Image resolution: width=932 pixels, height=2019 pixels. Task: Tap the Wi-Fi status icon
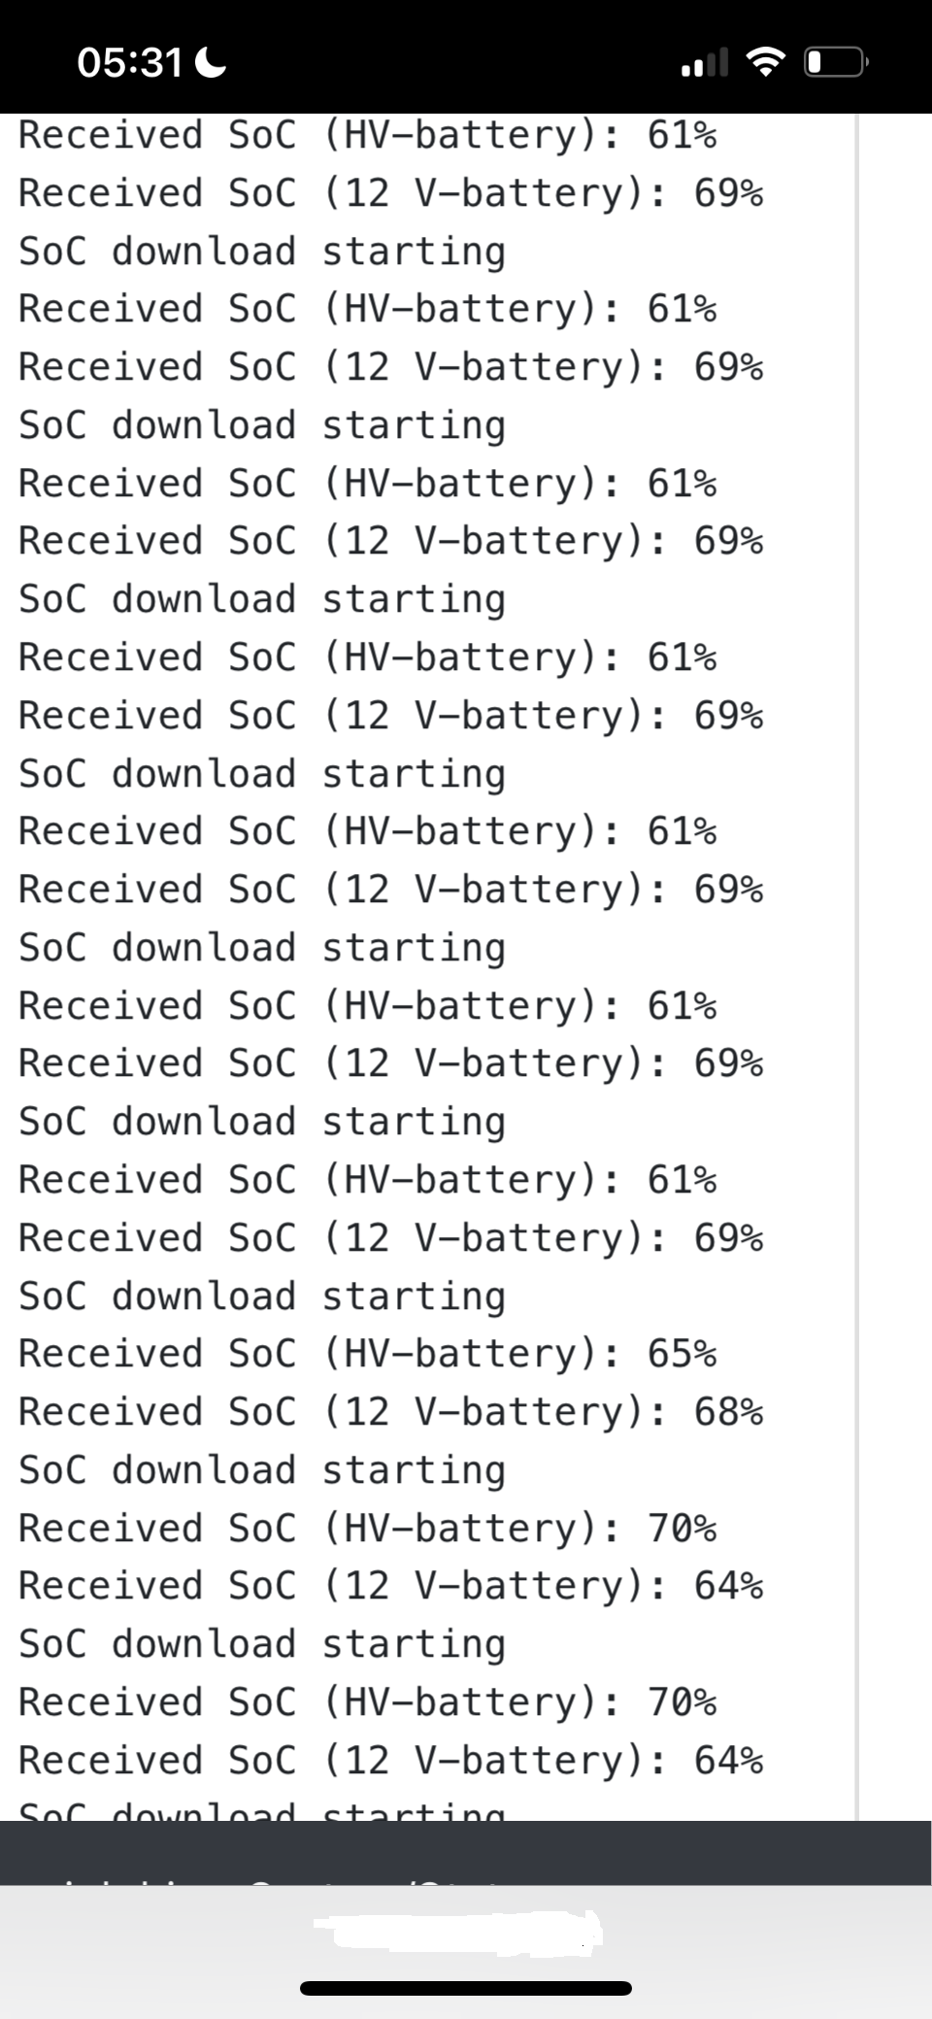[x=766, y=64]
